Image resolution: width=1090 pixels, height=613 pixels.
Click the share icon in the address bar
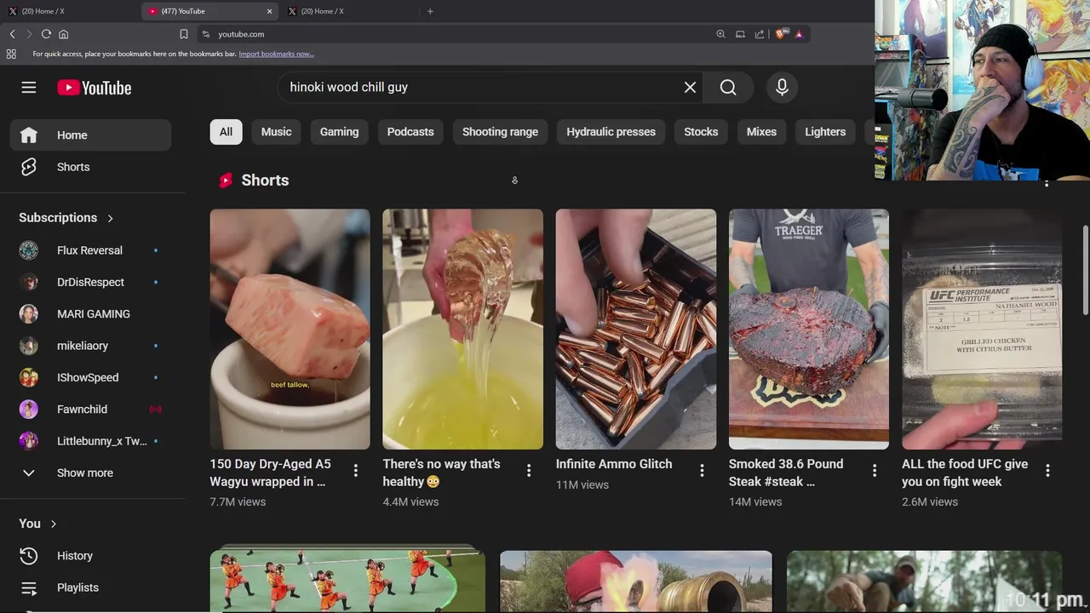click(759, 34)
